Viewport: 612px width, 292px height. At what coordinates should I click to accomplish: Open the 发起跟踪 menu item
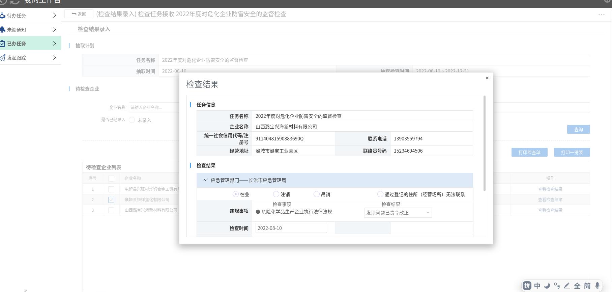tap(30, 57)
